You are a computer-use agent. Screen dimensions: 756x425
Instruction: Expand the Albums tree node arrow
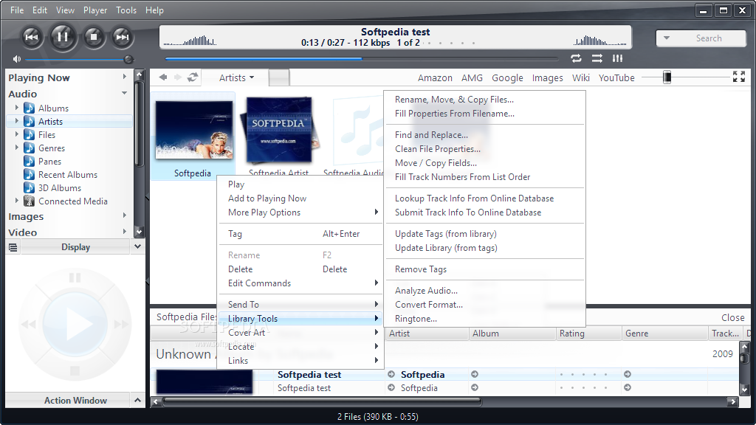17,108
